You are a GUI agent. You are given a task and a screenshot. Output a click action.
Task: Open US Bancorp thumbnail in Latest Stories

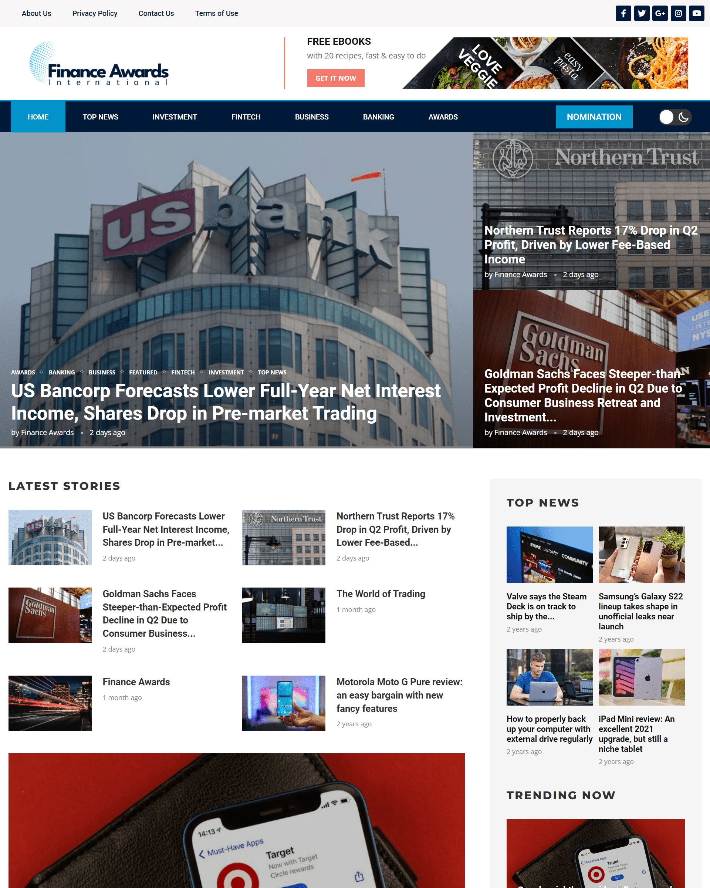[x=50, y=538]
